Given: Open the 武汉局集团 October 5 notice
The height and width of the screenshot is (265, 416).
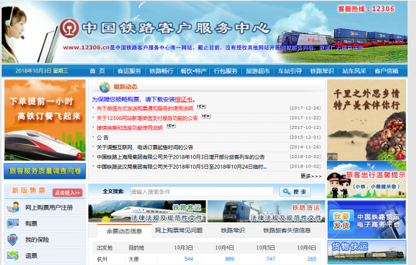Looking at the screenshot, I should (182, 166).
